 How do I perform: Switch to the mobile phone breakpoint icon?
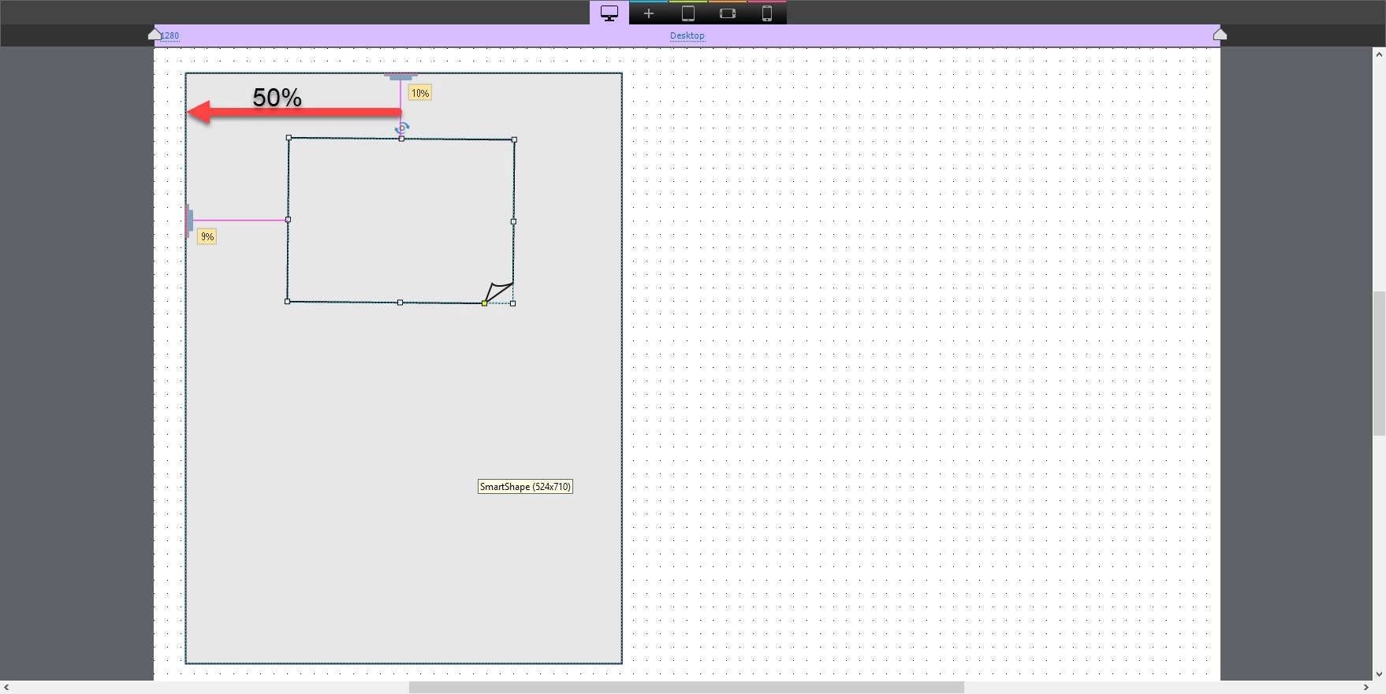pyautogui.click(x=767, y=13)
